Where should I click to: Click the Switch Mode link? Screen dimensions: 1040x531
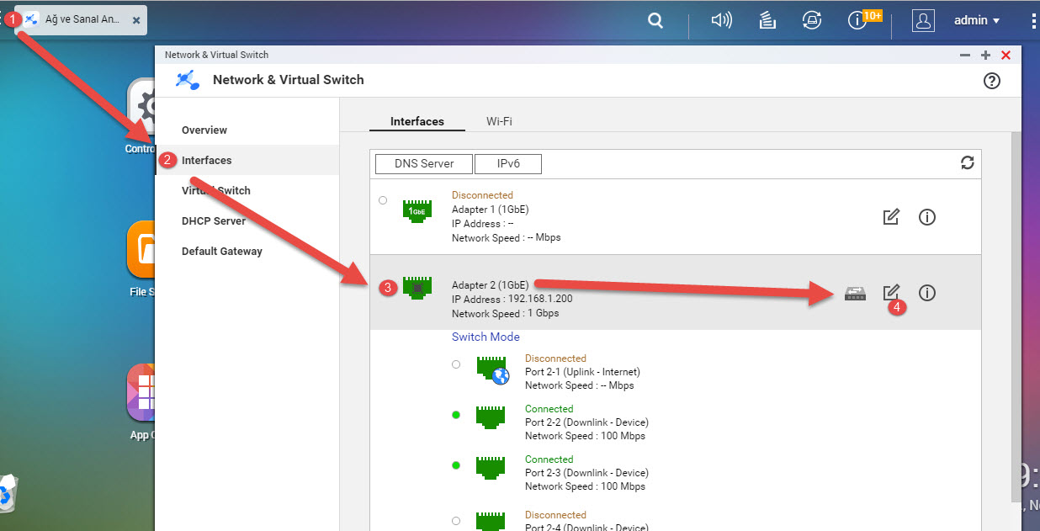(486, 337)
